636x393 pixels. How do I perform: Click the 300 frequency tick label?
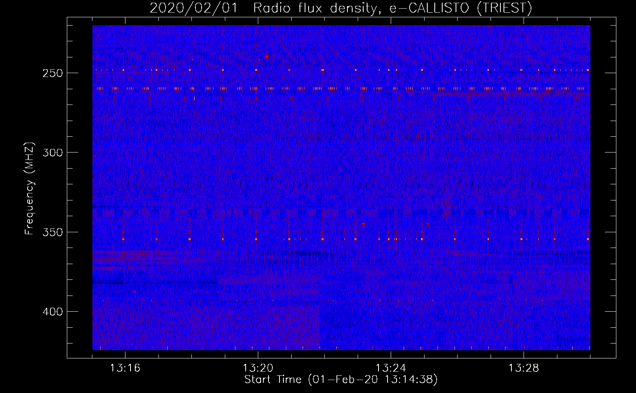pos(53,152)
